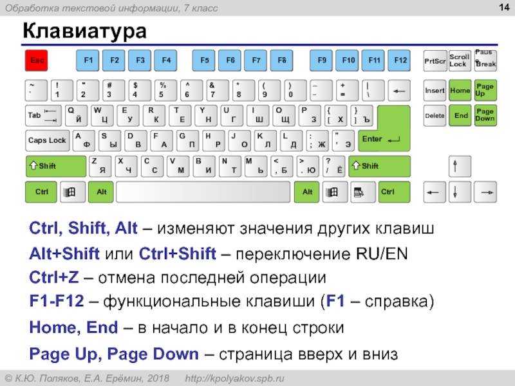This screenshot has width=515, height=386.
Task: Click the right Shift key
Action: [x=380, y=167]
